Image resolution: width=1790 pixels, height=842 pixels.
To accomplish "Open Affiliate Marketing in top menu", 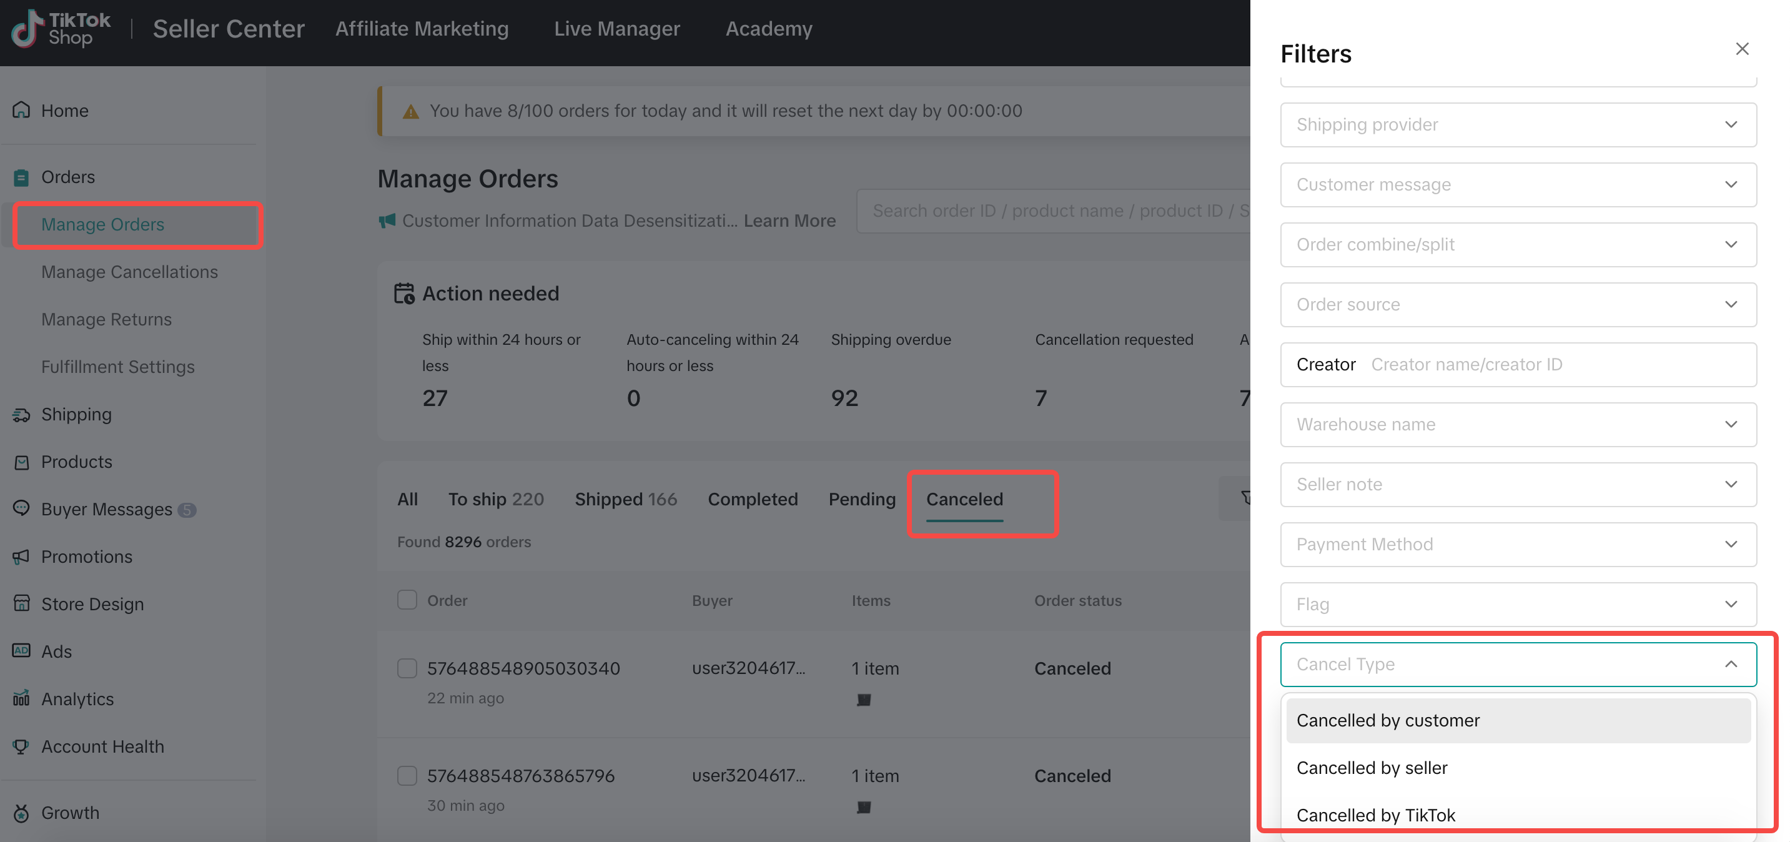I will coord(422,29).
